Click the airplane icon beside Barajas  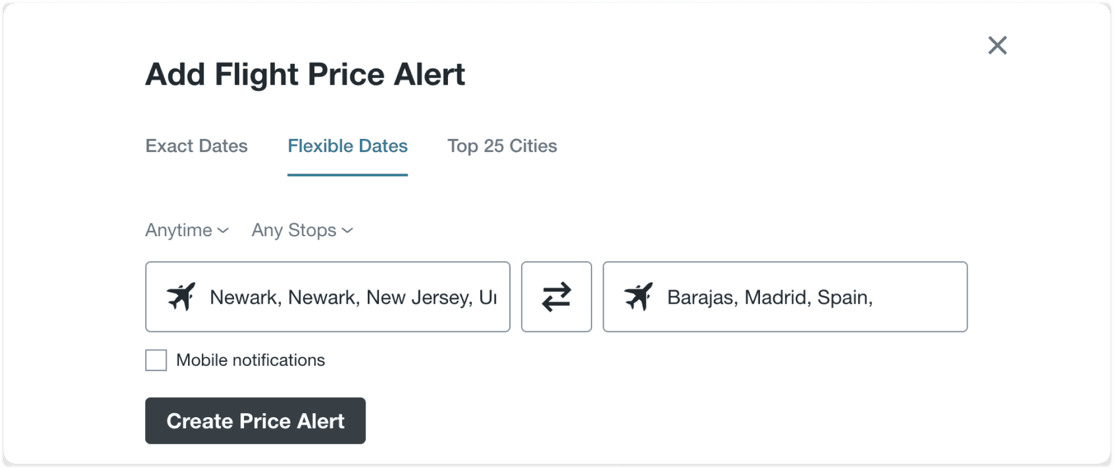638,297
